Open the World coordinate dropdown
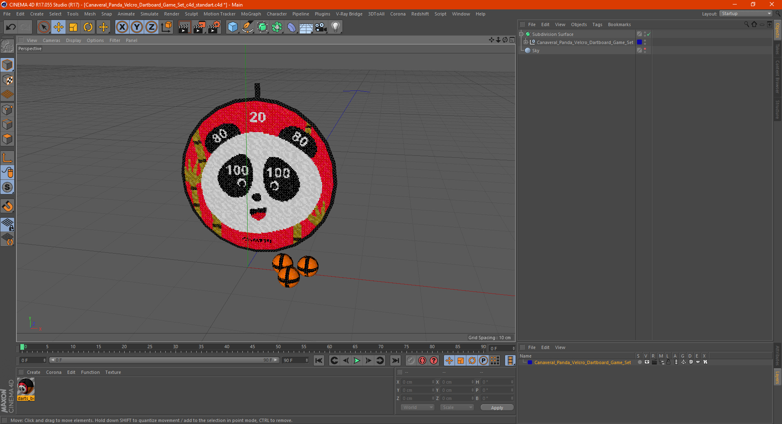The width and height of the screenshot is (782, 424). click(417, 407)
